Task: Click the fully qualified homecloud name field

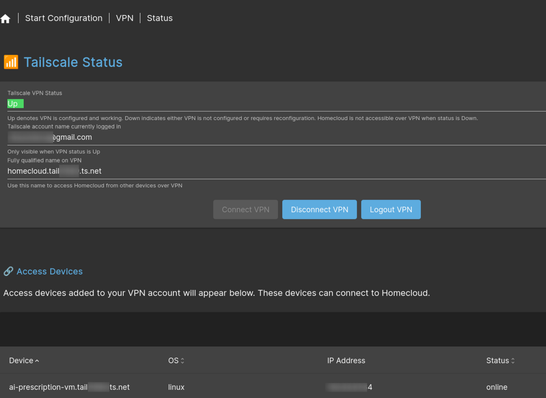Action: (277, 171)
